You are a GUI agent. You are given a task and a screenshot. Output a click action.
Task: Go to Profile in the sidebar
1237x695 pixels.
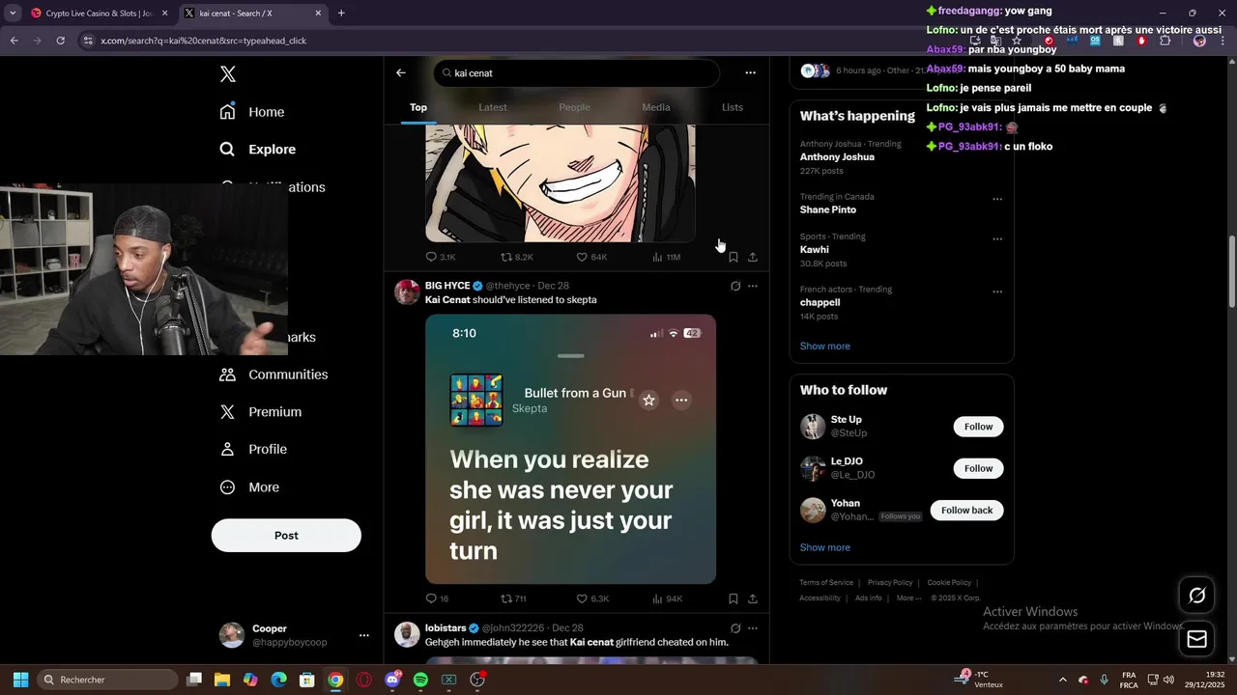pos(253,450)
